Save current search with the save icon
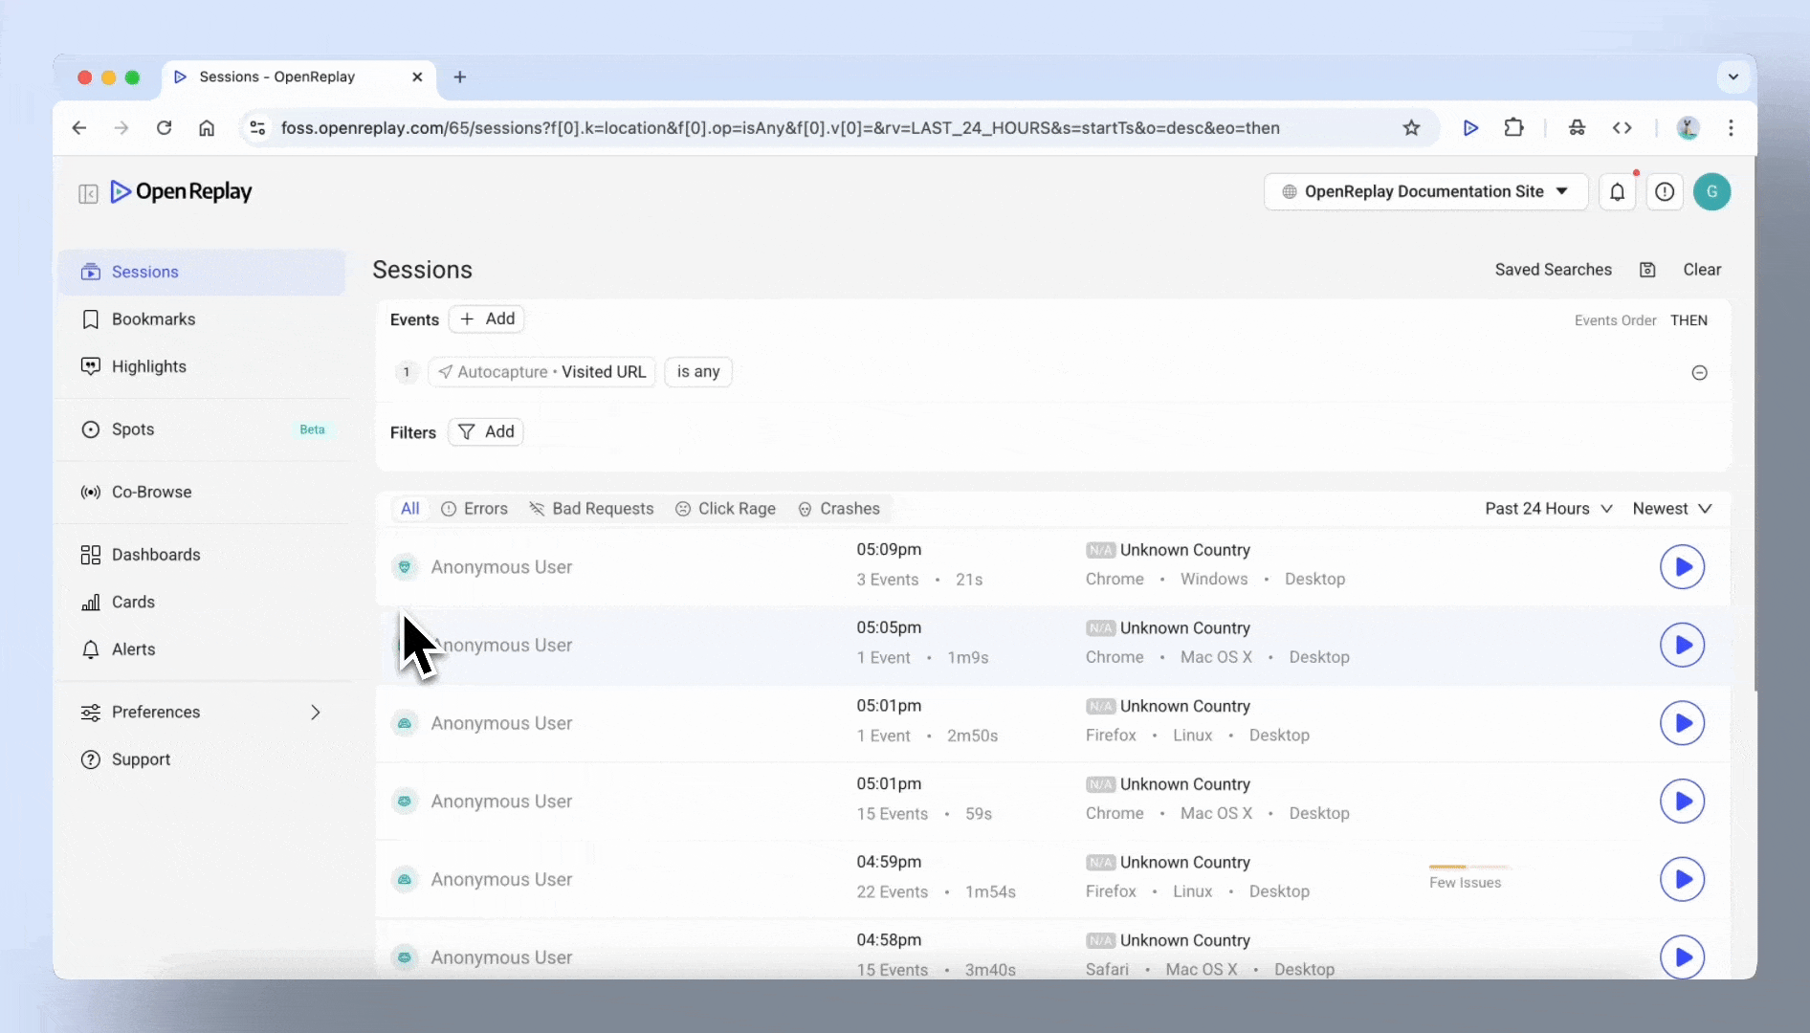Screen dimensions: 1810x1033 1647,270
